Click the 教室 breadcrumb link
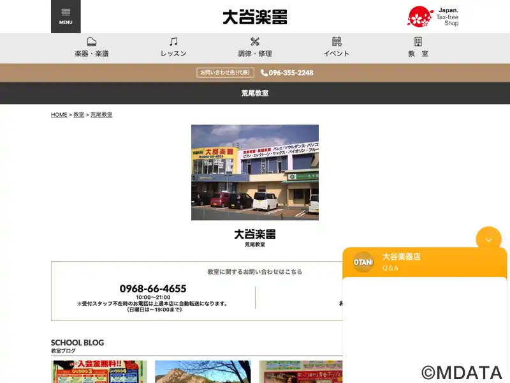Image resolution: width=510 pixels, height=383 pixels. [78, 115]
